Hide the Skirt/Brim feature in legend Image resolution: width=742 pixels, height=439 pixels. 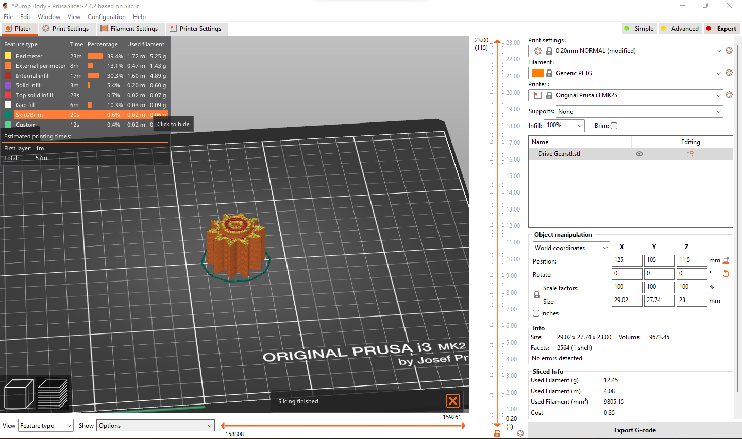coord(85,115)
